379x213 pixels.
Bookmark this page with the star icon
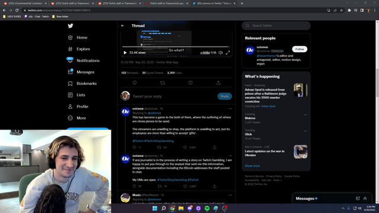click(341, 11)
